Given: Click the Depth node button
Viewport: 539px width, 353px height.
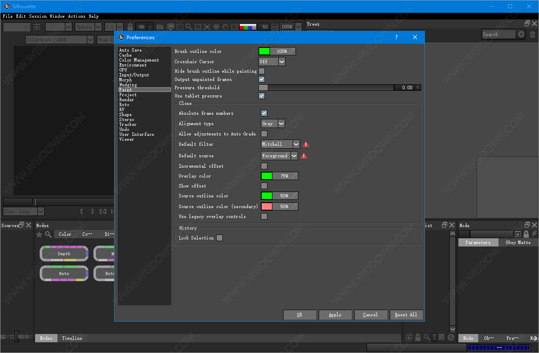Looking at the screenshot, I should 64,254.
